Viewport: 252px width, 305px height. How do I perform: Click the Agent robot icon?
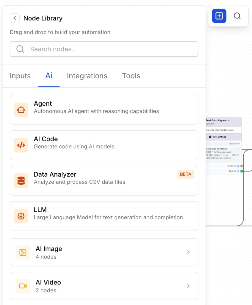21,110
